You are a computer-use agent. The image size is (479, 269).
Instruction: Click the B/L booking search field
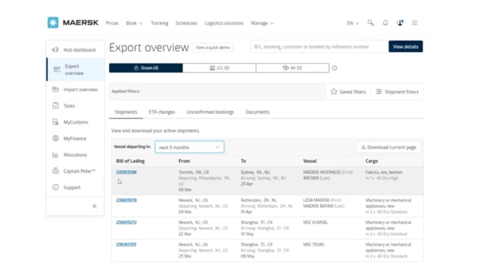pos(319,47)
